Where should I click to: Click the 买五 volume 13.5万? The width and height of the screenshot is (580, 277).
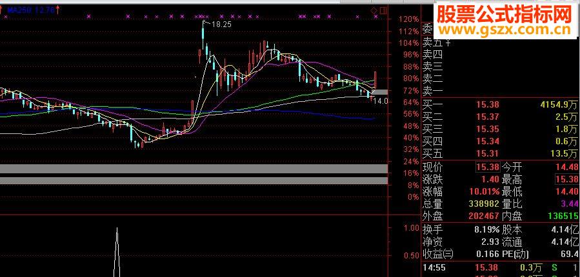pyautogui.click(x=564, y=153)
